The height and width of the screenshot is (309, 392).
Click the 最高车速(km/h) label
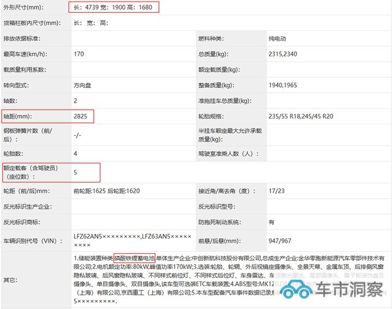pyautogui.click(x=25, y=54)
